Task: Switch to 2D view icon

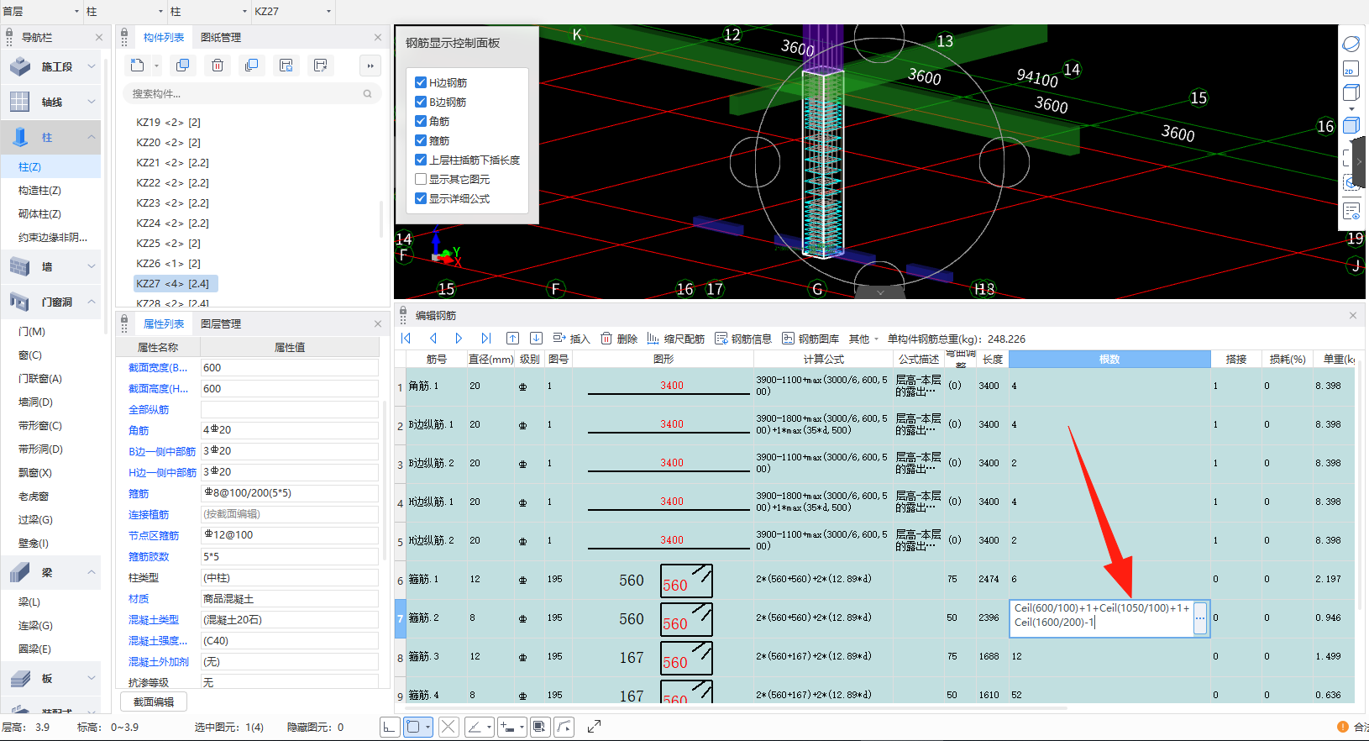Action: click(1351, 69)
